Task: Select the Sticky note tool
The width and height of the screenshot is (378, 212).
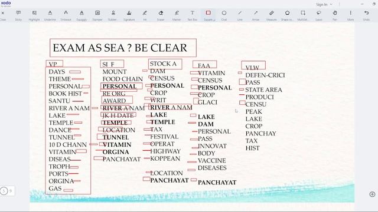Action: pos(18,15)
